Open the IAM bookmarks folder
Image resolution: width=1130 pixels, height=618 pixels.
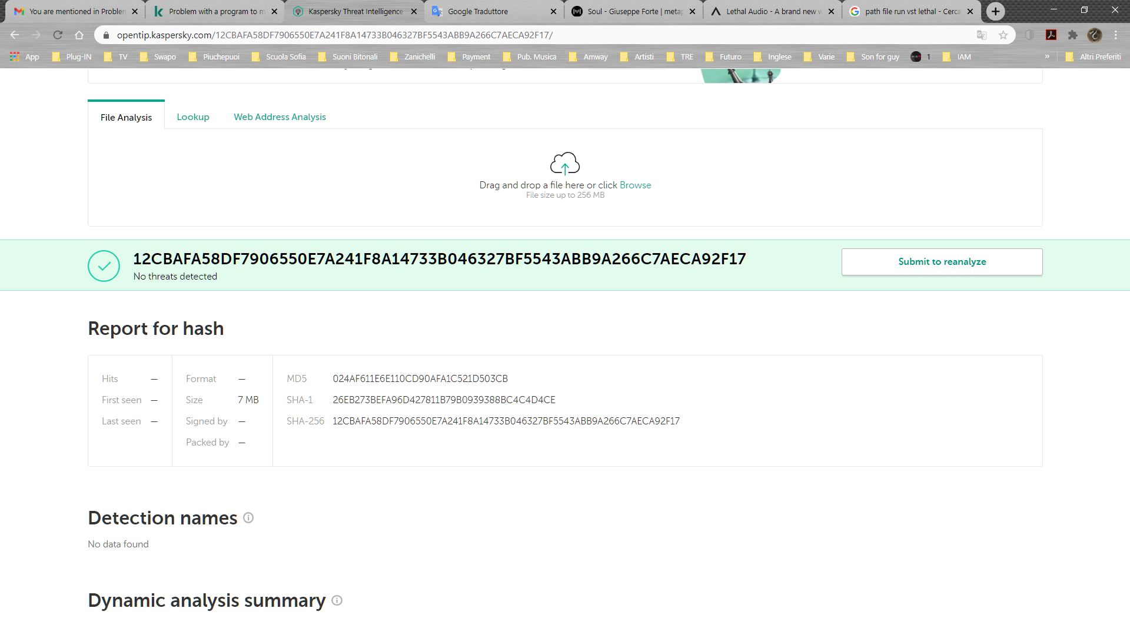coord(957,57)
